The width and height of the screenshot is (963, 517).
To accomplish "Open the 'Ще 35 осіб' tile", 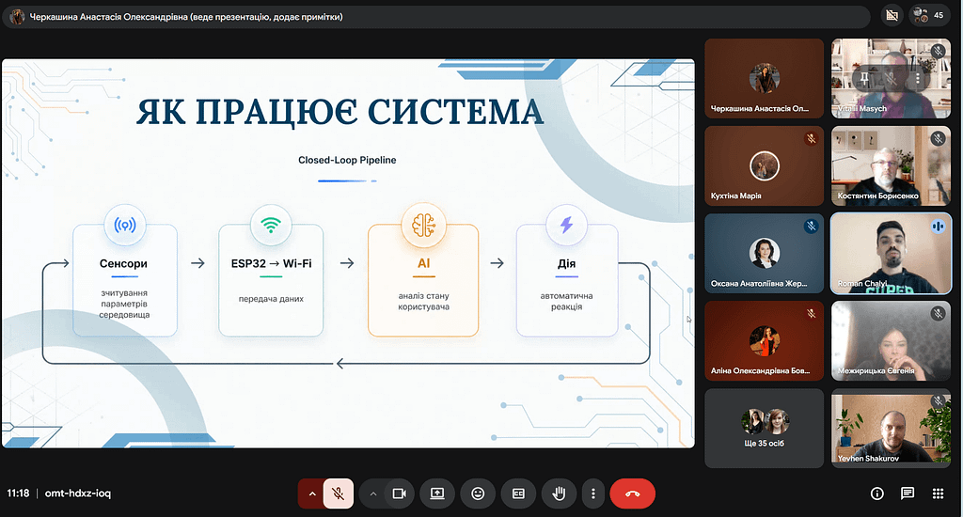I will [764, 429].
